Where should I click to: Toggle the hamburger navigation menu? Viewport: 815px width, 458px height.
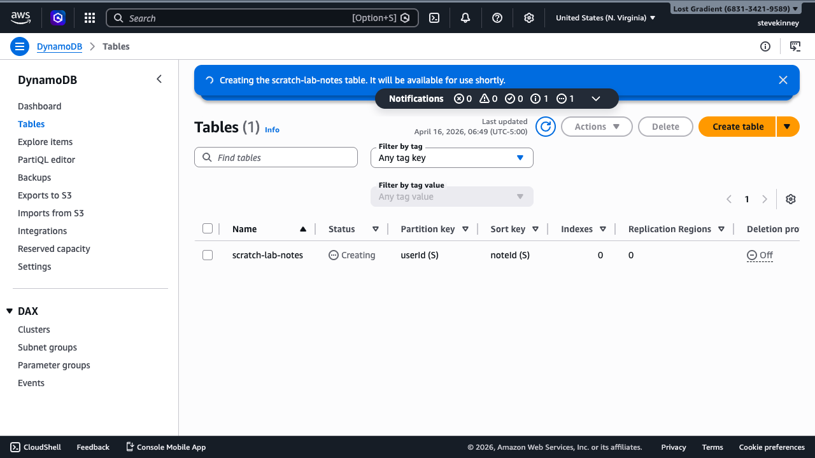tap(20, 46)
